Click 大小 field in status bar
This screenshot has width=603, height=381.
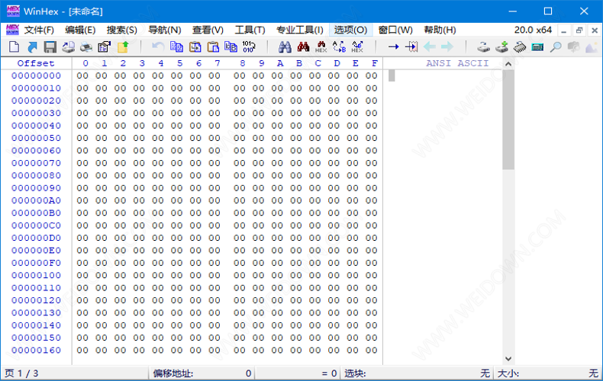click(x=548, y=373)
